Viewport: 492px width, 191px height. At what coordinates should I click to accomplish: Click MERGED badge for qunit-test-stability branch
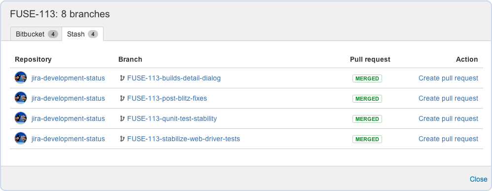pyautogui.click(x=367, y=119)
